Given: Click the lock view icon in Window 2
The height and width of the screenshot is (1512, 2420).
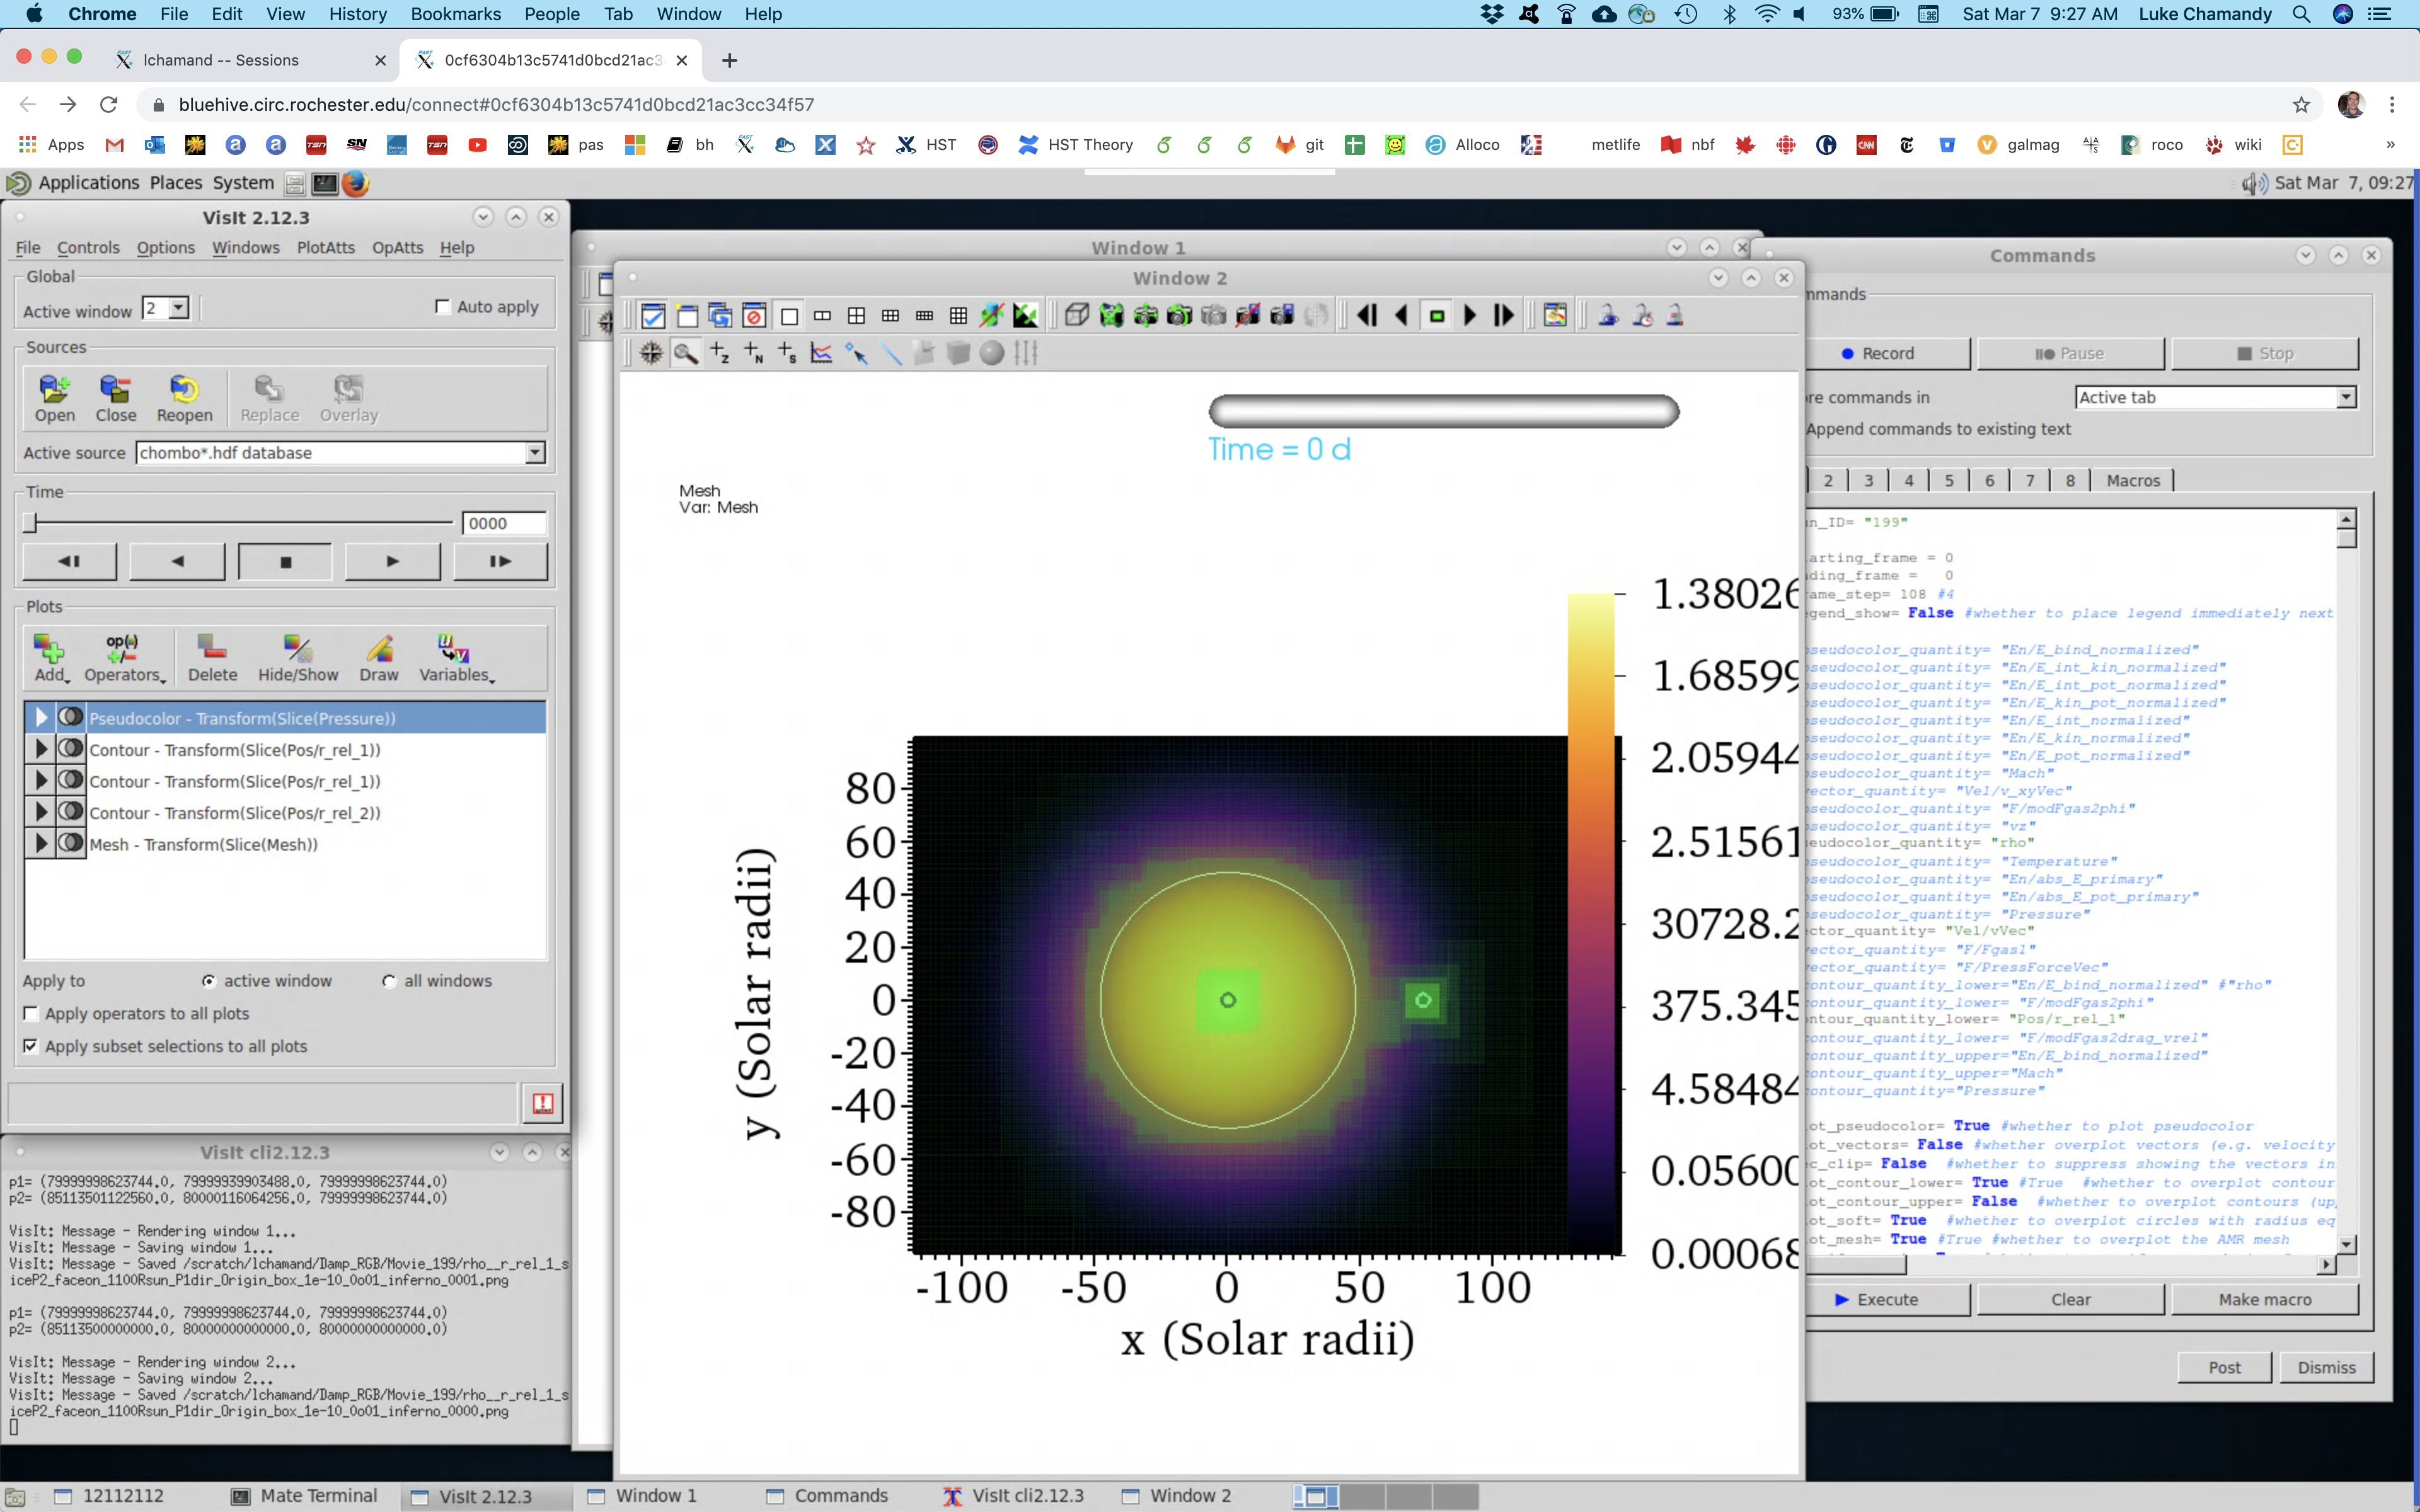Looking at the screenshot, I should [1608, 316].
